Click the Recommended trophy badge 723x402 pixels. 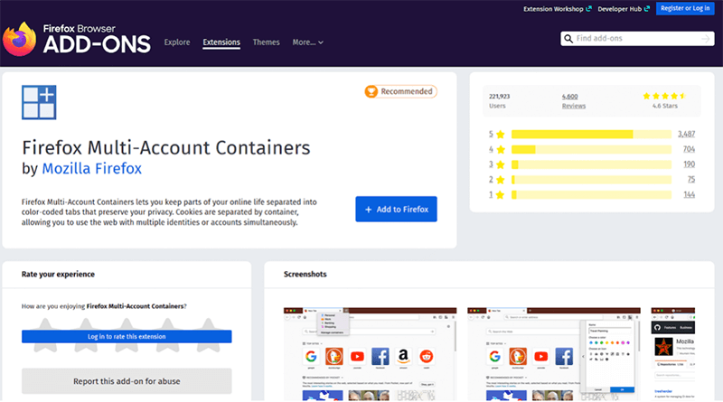pos(400,91)
